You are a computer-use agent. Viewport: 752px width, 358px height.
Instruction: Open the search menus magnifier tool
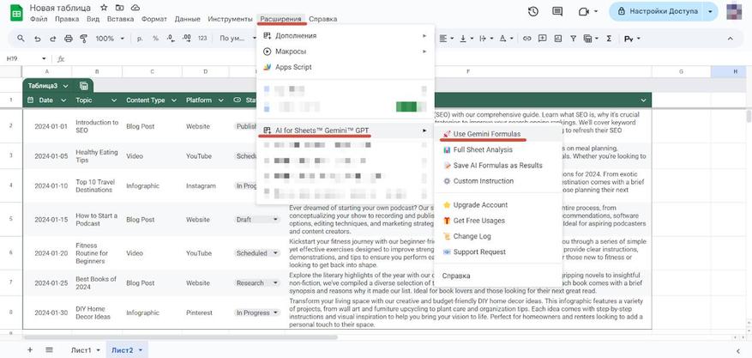(21, 39)
